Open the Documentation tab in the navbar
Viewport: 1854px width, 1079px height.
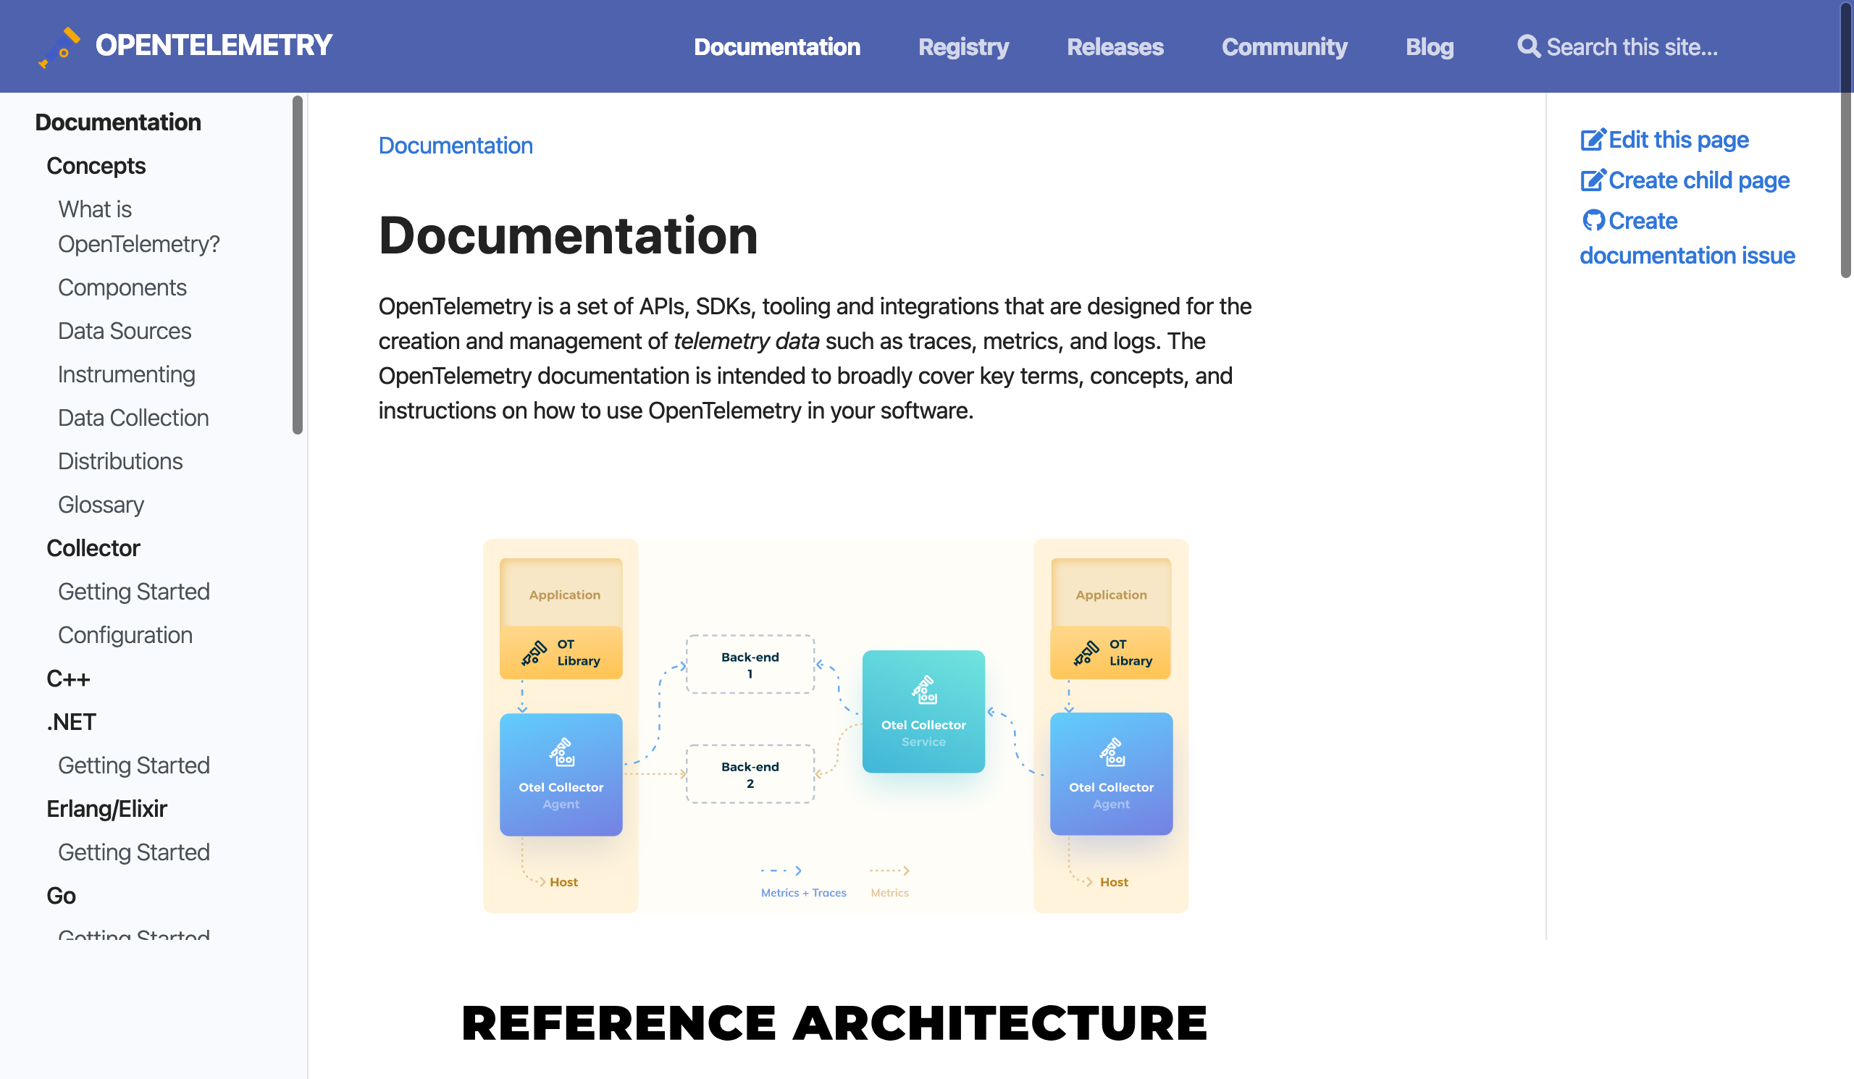tap(777, 46)
